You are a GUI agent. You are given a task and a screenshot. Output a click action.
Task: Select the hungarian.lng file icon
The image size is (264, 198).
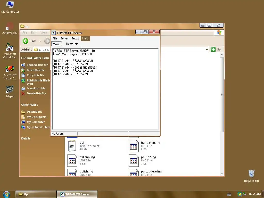134,146
